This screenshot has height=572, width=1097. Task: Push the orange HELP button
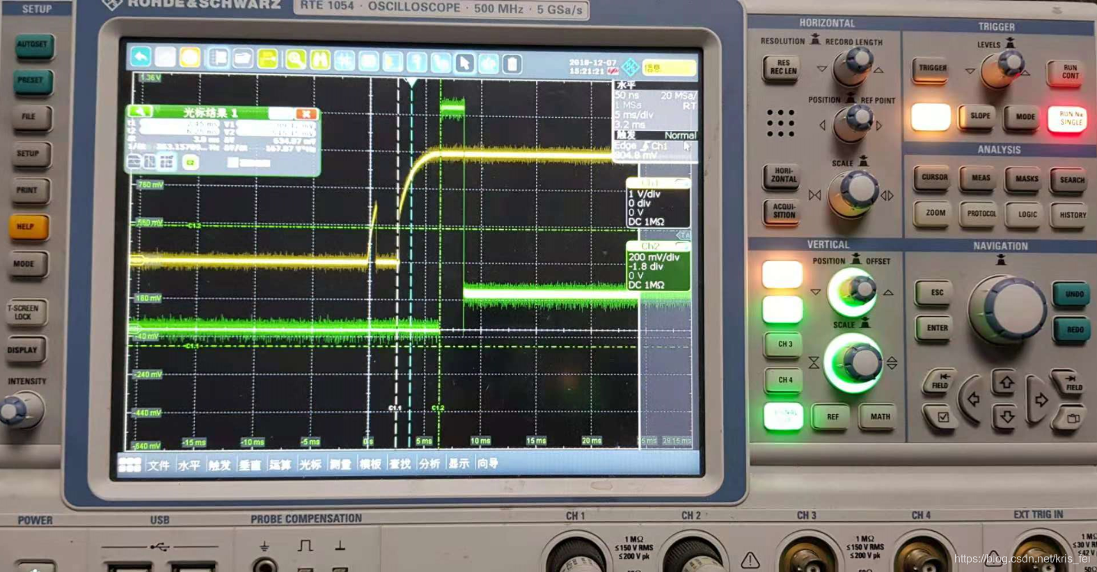pos(26,227)
